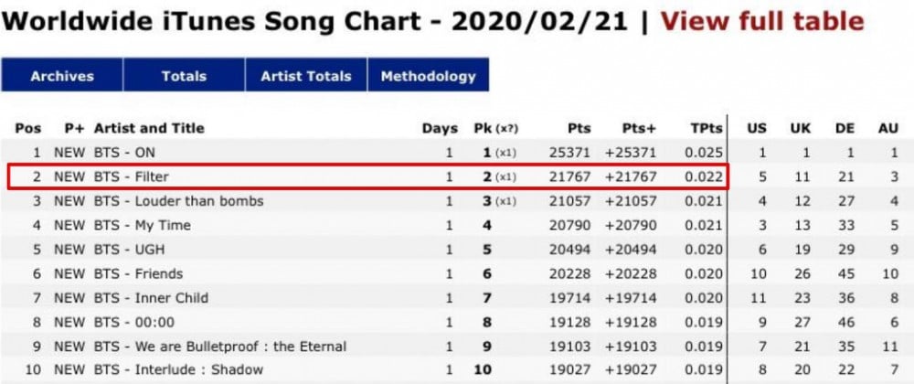Open BTS - Louder than bombs entry
The image size is (914, 384).
[x=178, y=201]
